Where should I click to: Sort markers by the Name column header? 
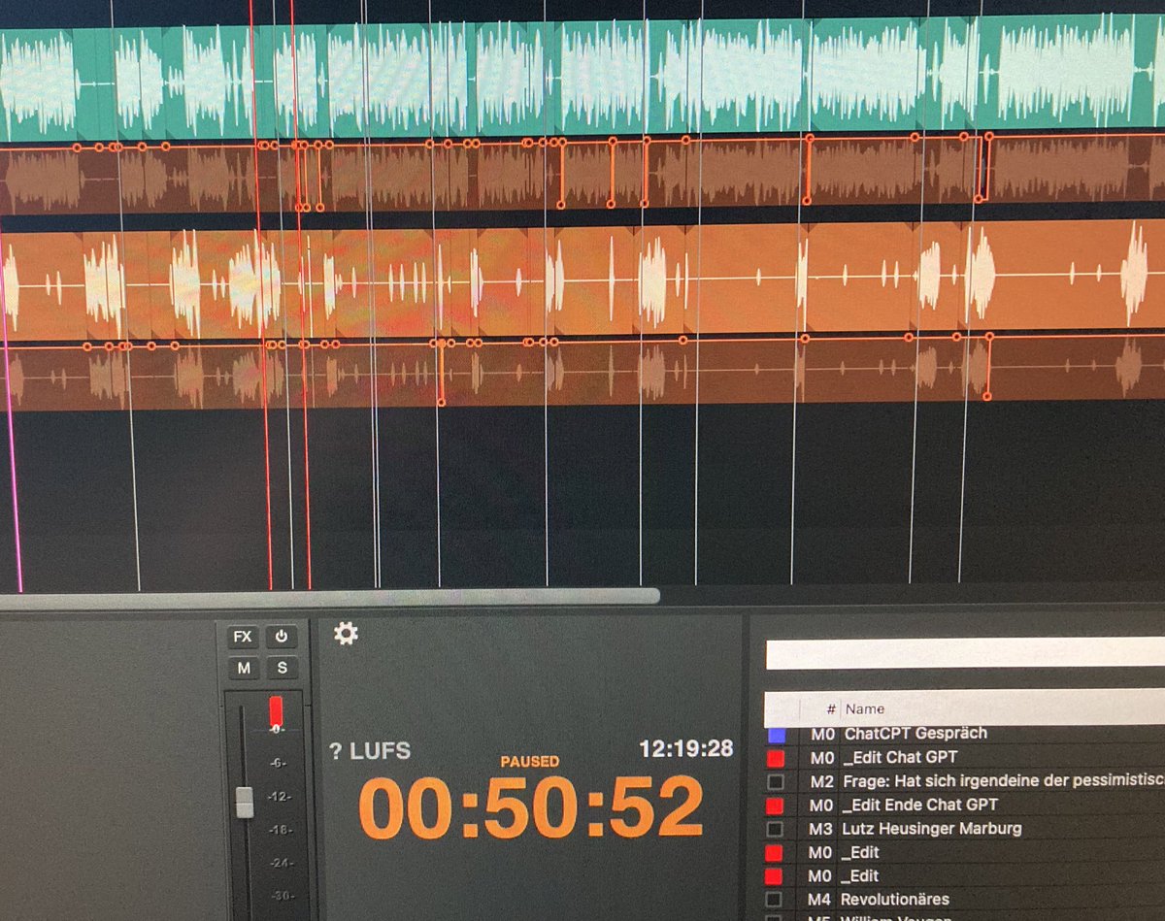coord(864,708)
